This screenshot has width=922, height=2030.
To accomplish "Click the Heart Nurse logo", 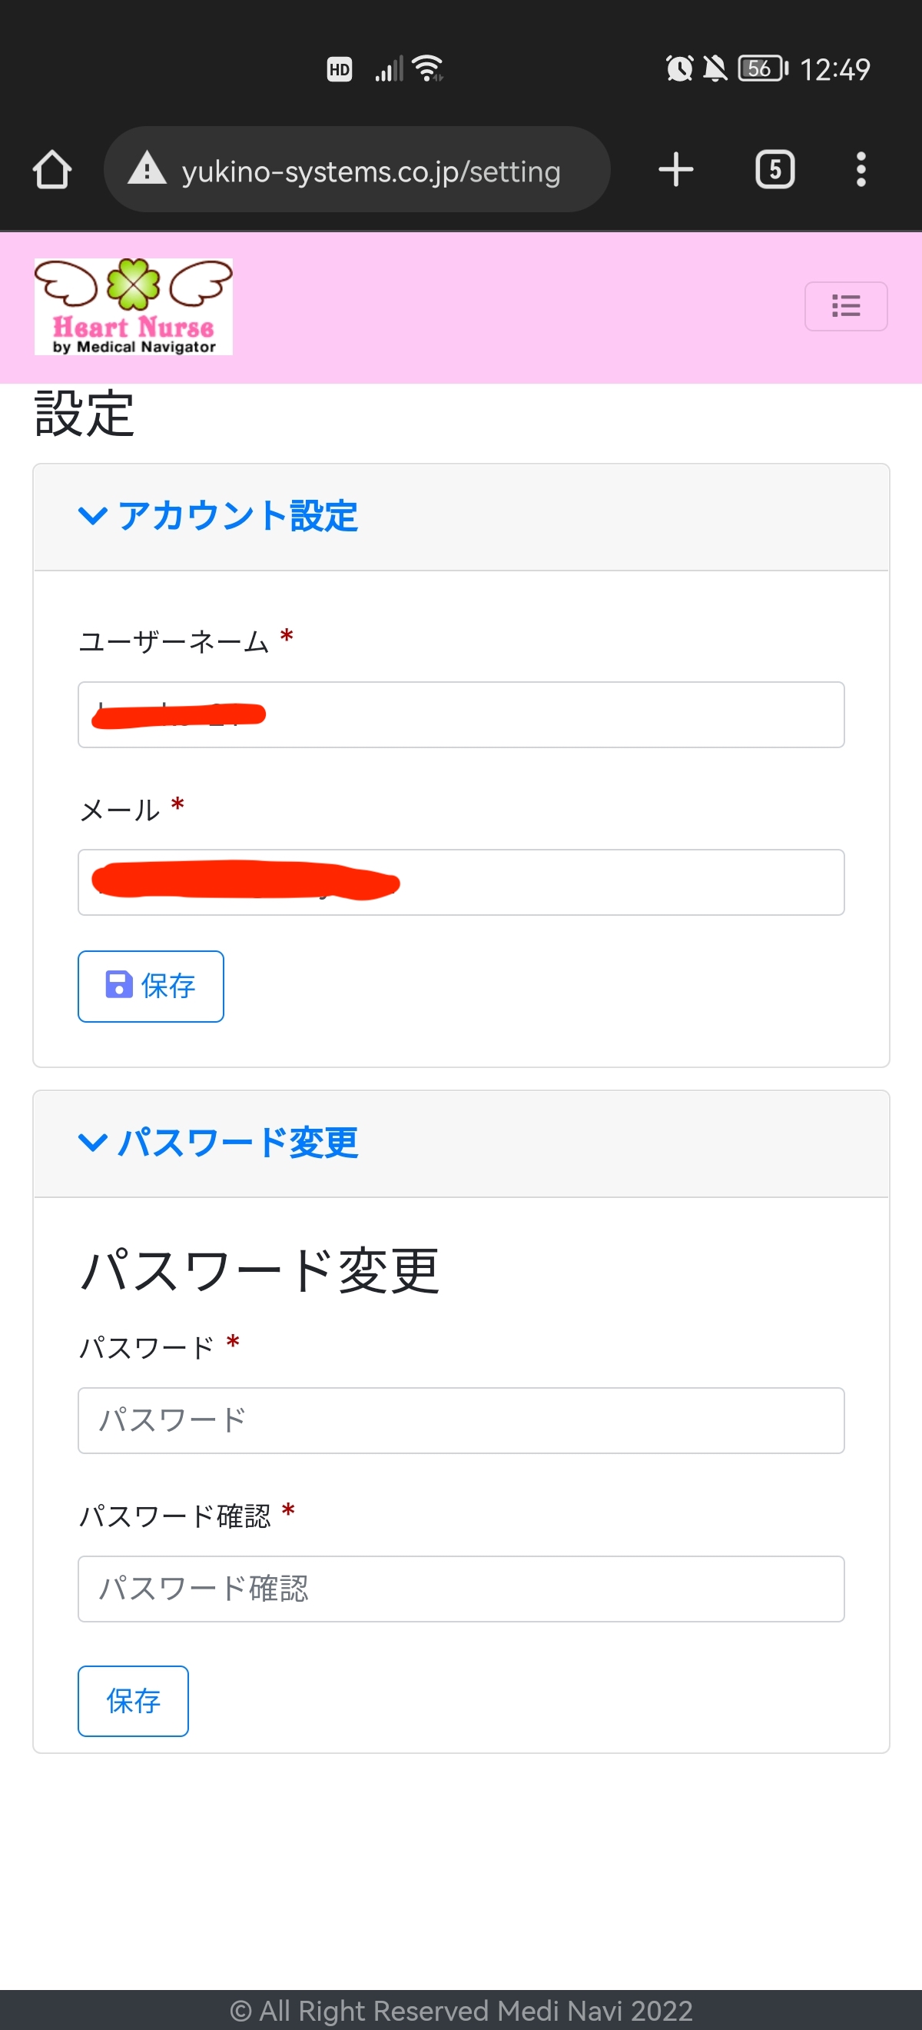I will [133, 307].
